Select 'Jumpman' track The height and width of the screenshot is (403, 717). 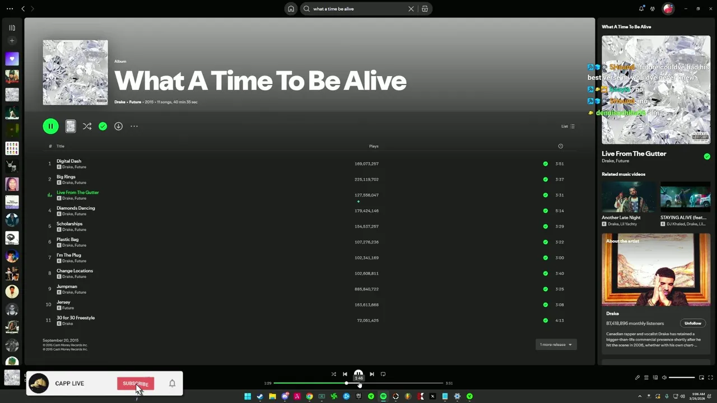(x=310, y=289)
